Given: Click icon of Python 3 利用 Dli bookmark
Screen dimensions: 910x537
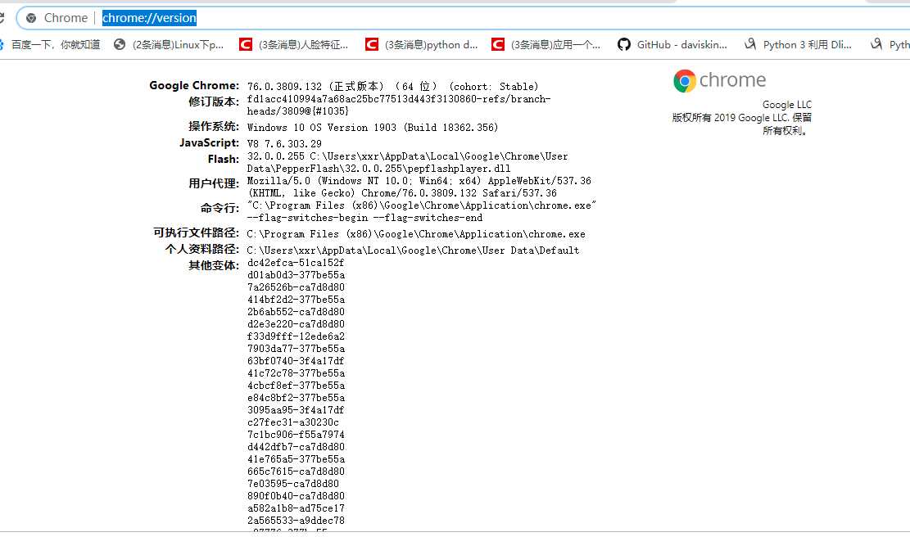Looking at the screenshot, I should 750,44.
